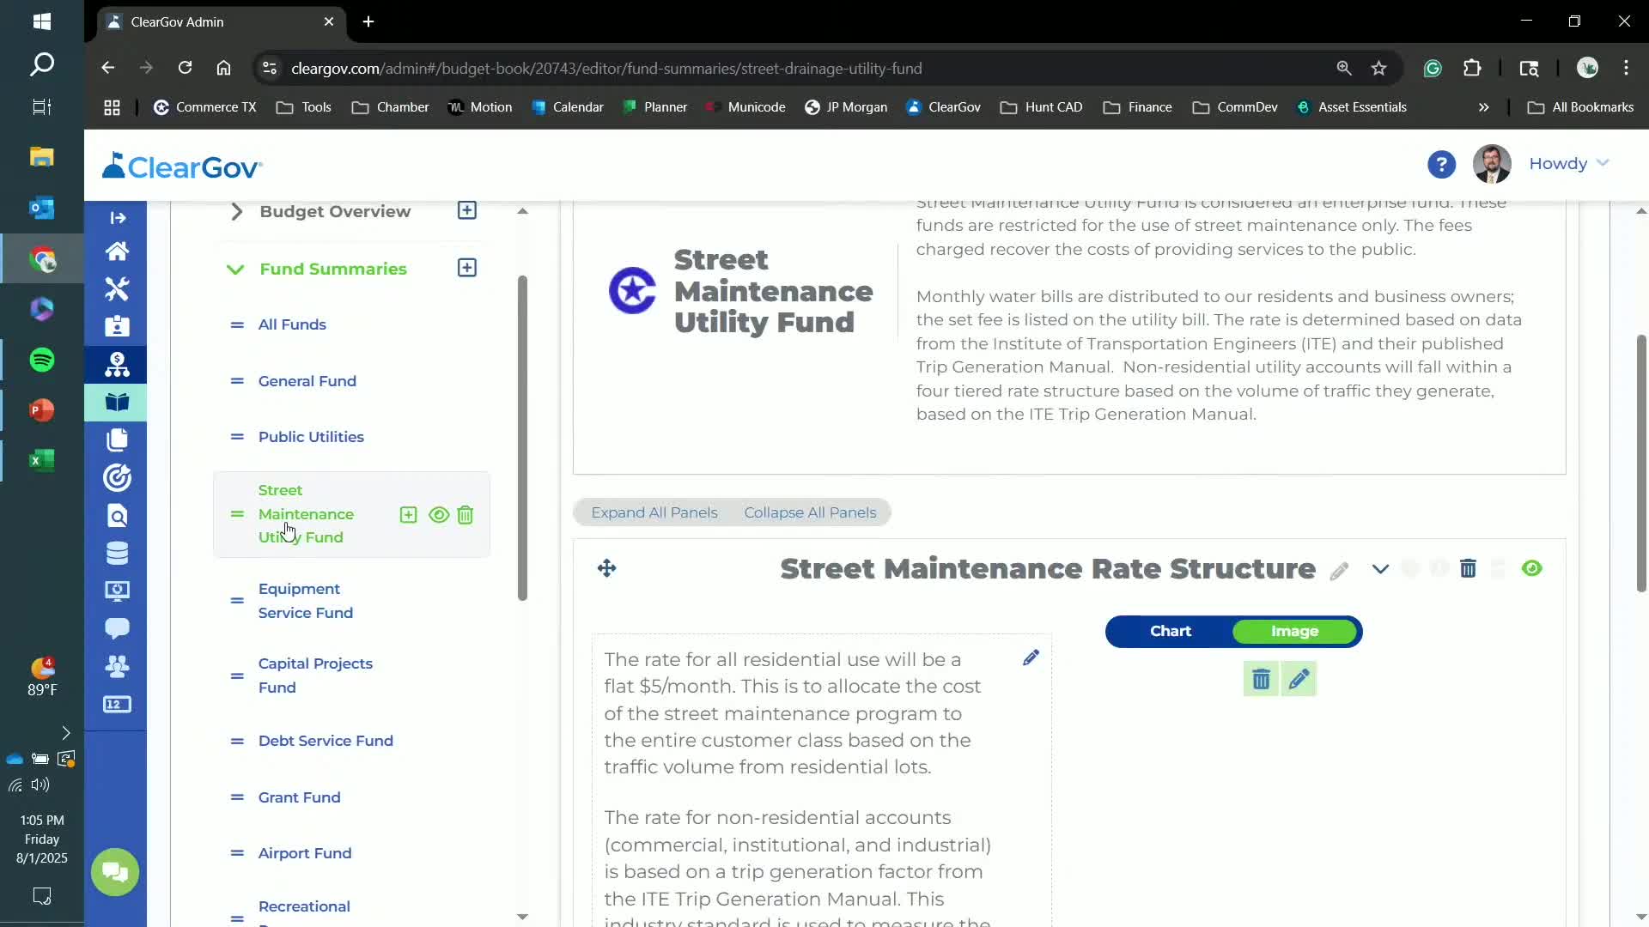Expand the Budget Overview section
This screenshot has width=1649, height=927.
pyautogui.click(x=237, y=211)
